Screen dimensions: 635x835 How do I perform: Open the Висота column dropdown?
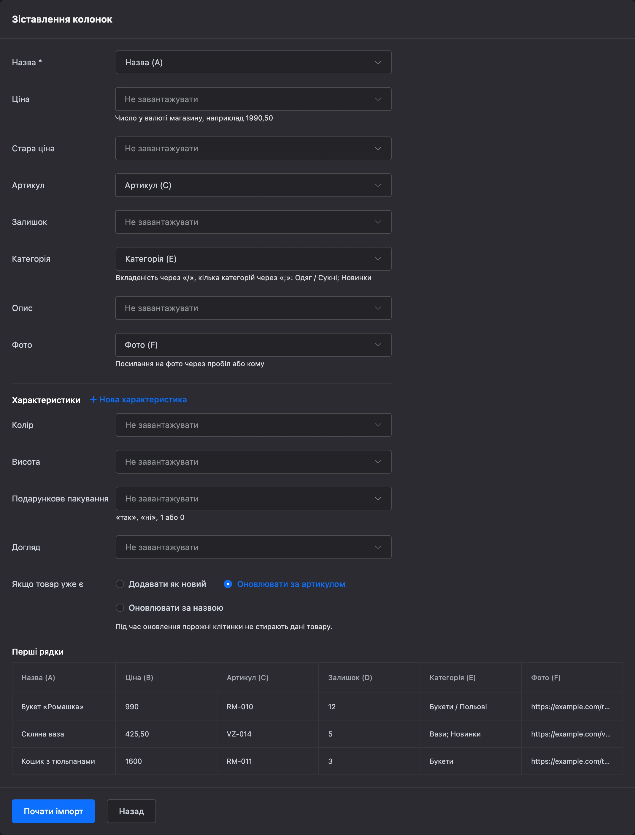pyautogui.click(x=253, y=461)
